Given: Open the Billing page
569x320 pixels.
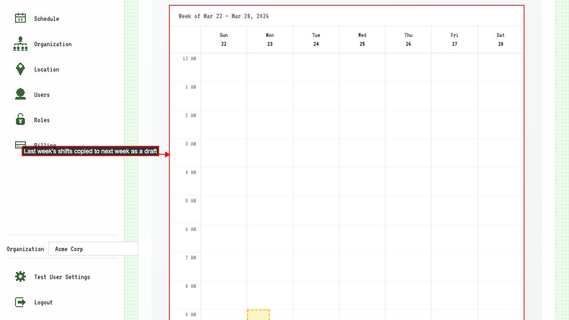Looking at the screenshot, I should pos(45,145).
